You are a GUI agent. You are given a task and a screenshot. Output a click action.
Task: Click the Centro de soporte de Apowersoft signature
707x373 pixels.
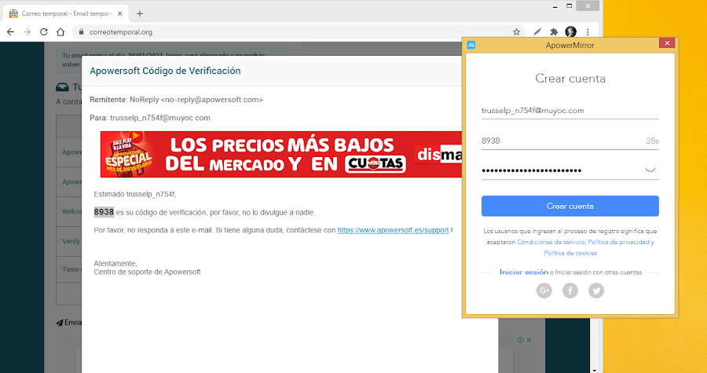point(147,272)
